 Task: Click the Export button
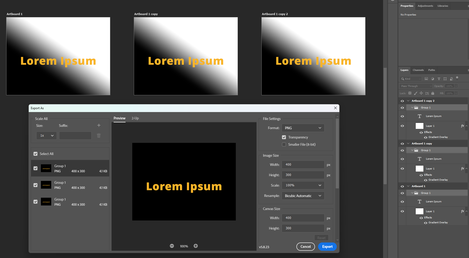(x=327, y=247)
